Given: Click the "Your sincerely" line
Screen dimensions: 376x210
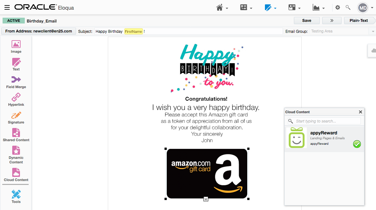Looking at the screenshot, I should pos(207,134).
